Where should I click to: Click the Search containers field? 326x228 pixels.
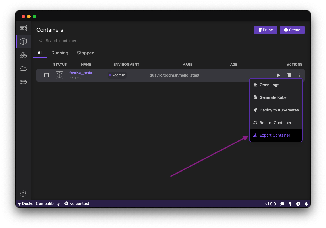[112, 41]
